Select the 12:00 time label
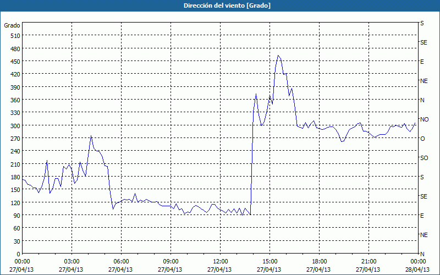This screenshot has width=440, height=275. (x=221, y=262)
